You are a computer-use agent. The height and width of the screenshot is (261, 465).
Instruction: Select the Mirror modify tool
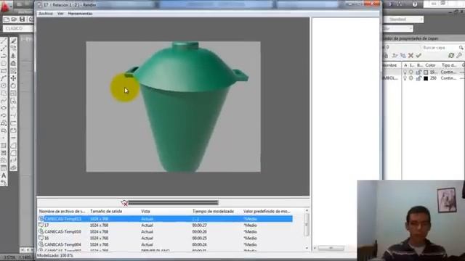tap(13, 56)
